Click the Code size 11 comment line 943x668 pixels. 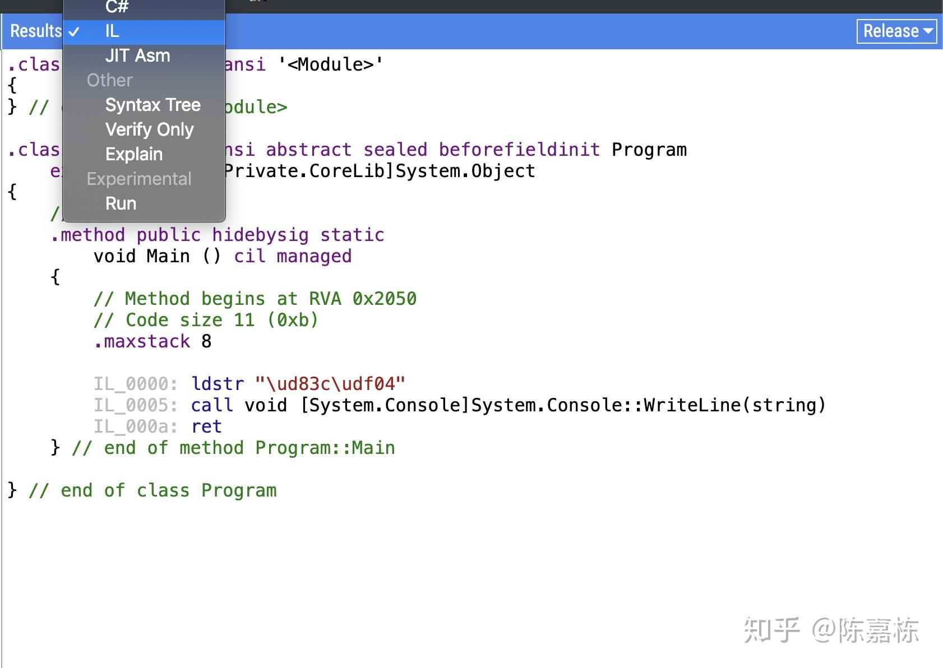pyautogui.click(x=206, y=319)
